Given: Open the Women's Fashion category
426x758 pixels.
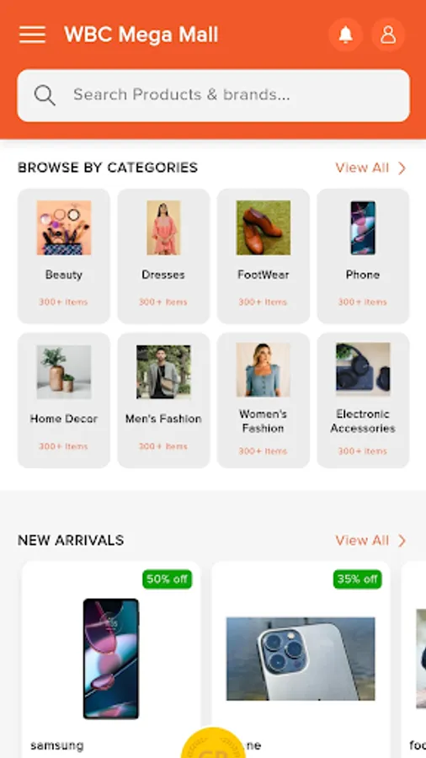Looking at the screenshot, I should (264, 400).
